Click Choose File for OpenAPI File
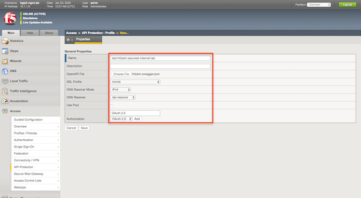Screen dimensions: 361x198 point(121,74)
